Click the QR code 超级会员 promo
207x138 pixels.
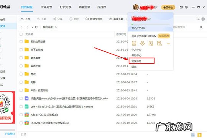click(x=7, y=107)
